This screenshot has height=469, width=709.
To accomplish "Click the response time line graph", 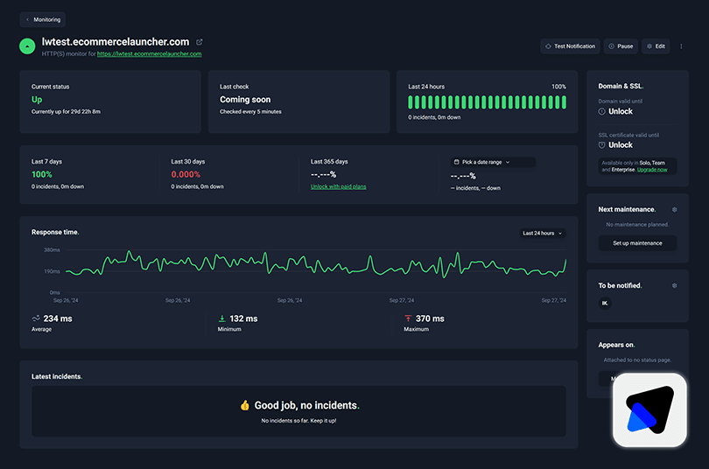I will click(x=316, y=265).
